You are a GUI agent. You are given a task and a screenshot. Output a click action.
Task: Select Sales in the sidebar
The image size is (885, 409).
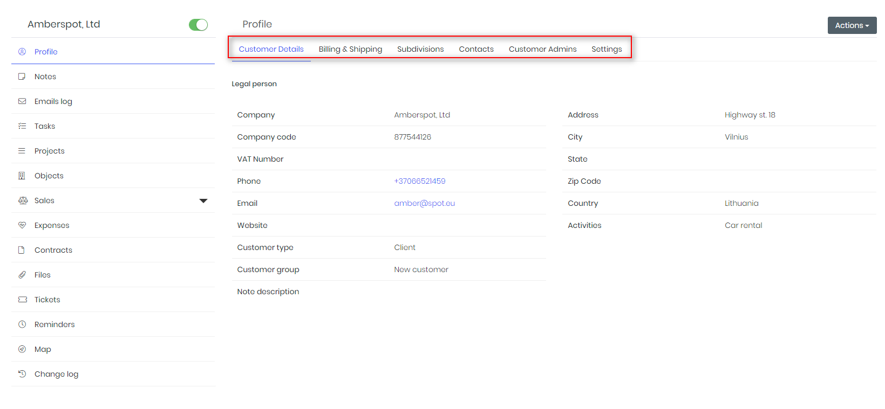(113, 200)
